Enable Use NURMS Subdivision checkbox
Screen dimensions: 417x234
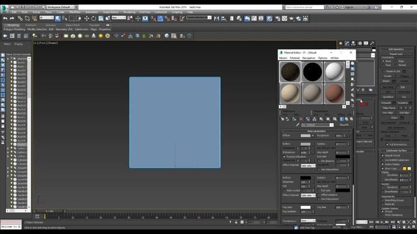382,161
